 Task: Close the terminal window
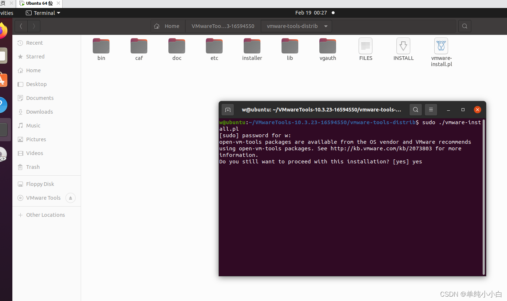click(478, 110)
